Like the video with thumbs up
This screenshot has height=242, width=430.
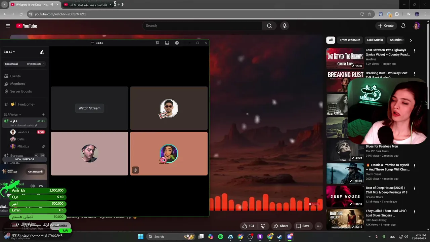click(248, 226)
